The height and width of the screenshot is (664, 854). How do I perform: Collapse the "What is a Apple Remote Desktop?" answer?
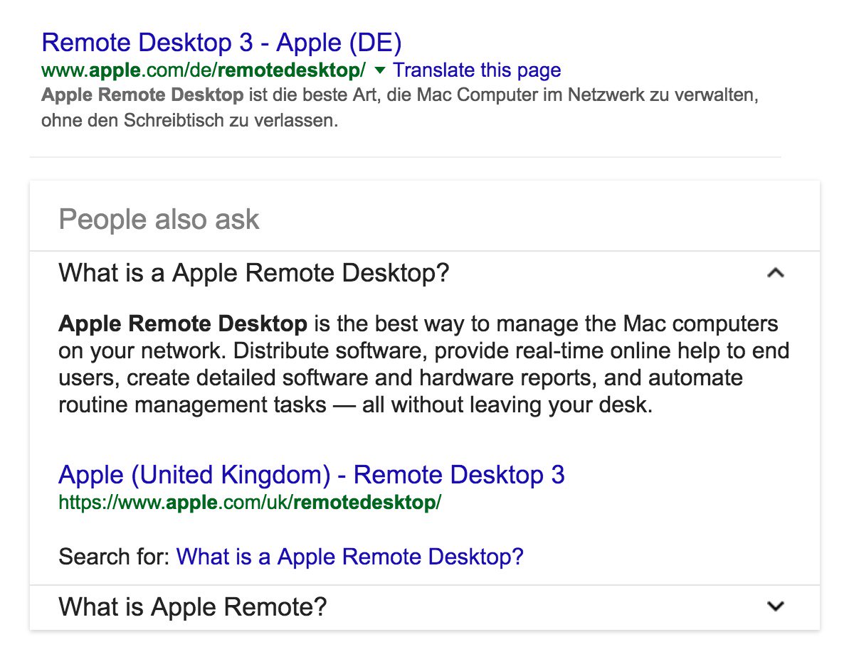[776, 273]
